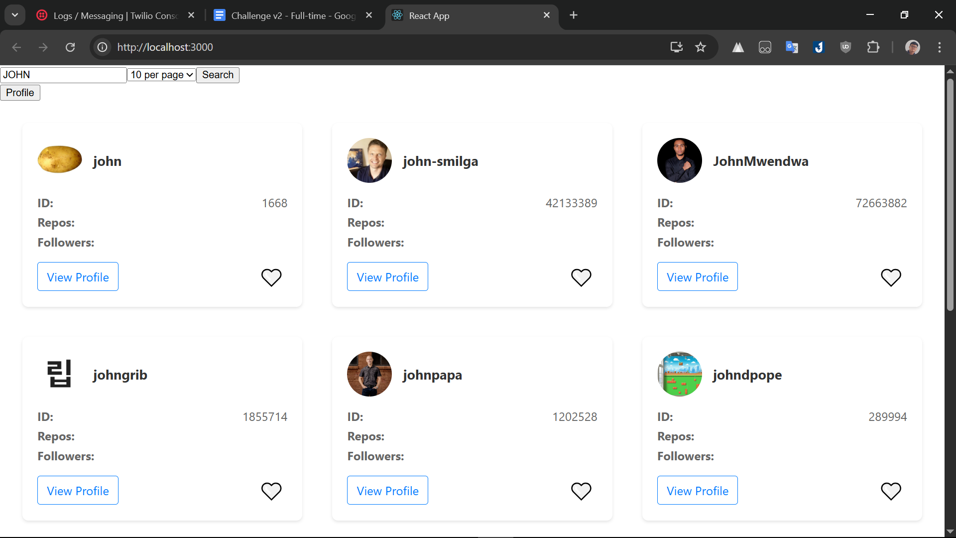Click the username john-smilga
This screenshot has height=538, width=956.
point(440,161)
